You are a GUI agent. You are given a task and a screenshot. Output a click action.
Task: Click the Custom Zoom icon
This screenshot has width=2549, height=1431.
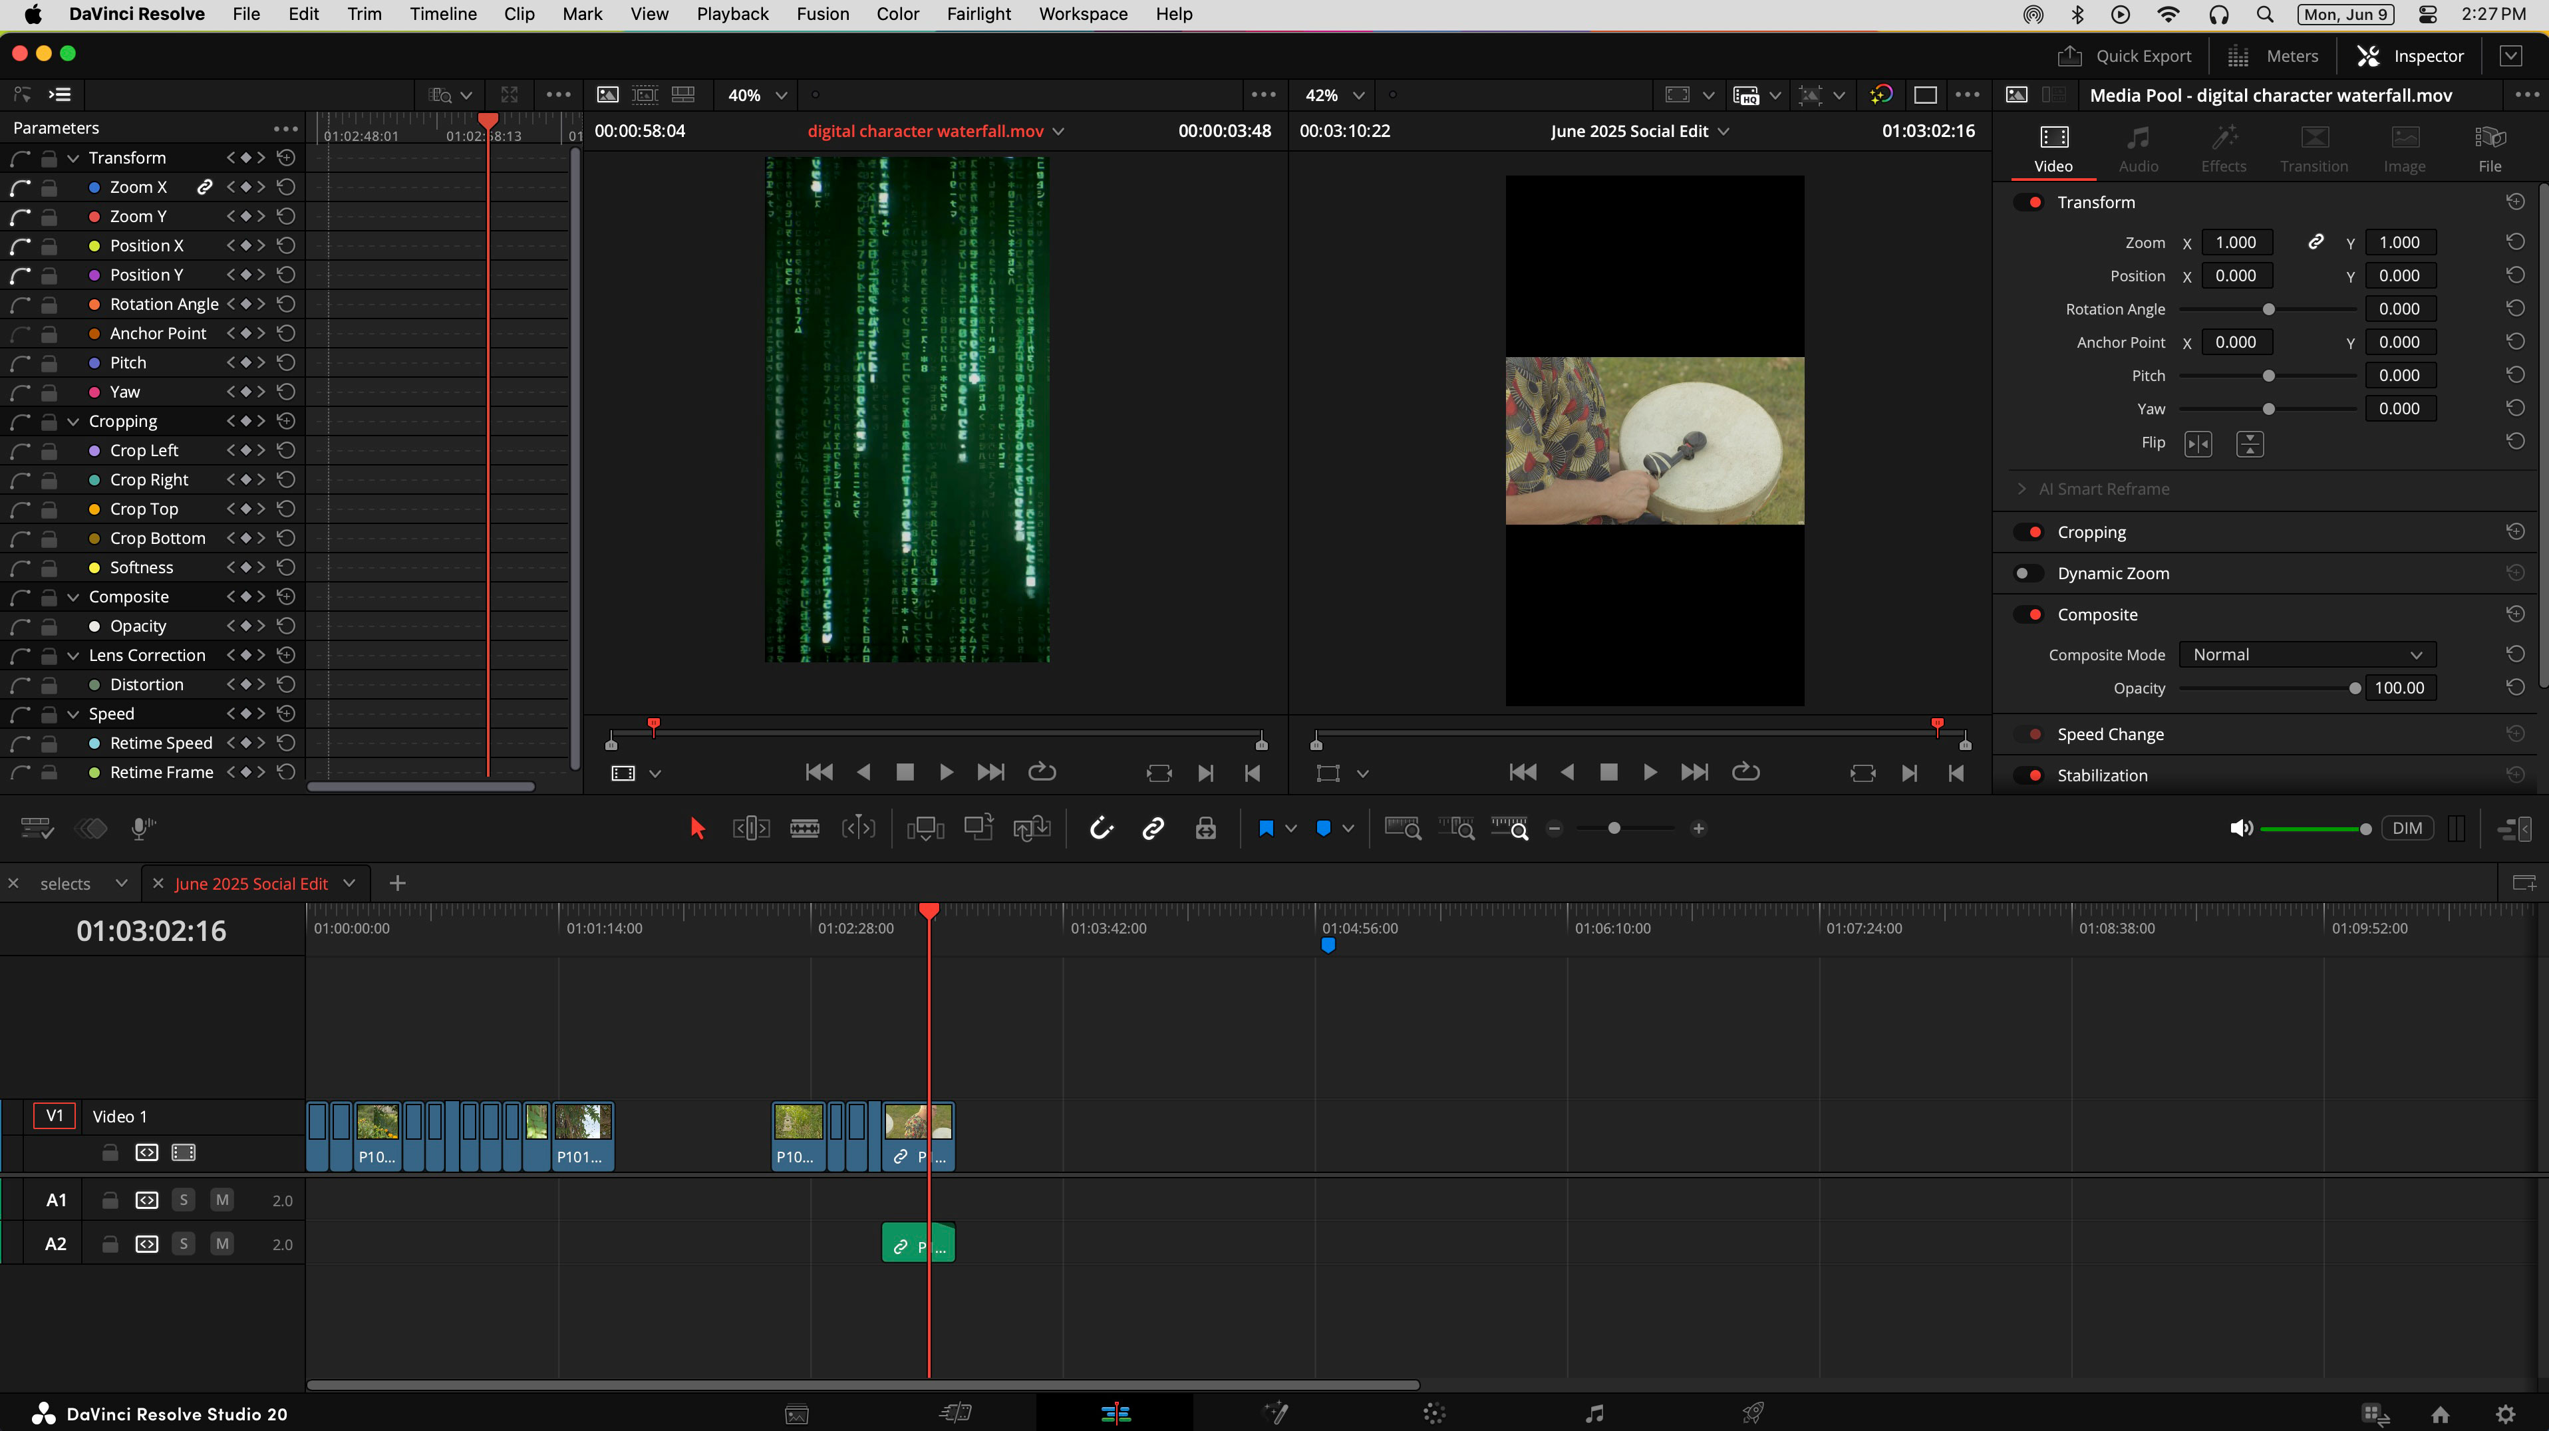[x=1510, y=829]
